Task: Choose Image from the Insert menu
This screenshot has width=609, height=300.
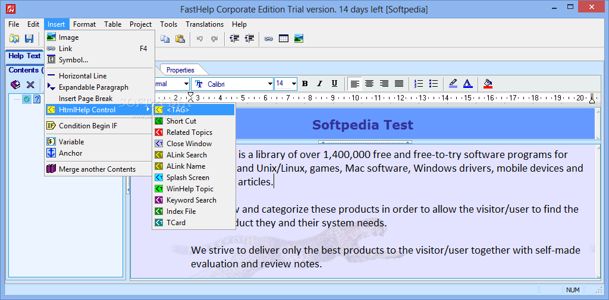Action: pos(99,37)
